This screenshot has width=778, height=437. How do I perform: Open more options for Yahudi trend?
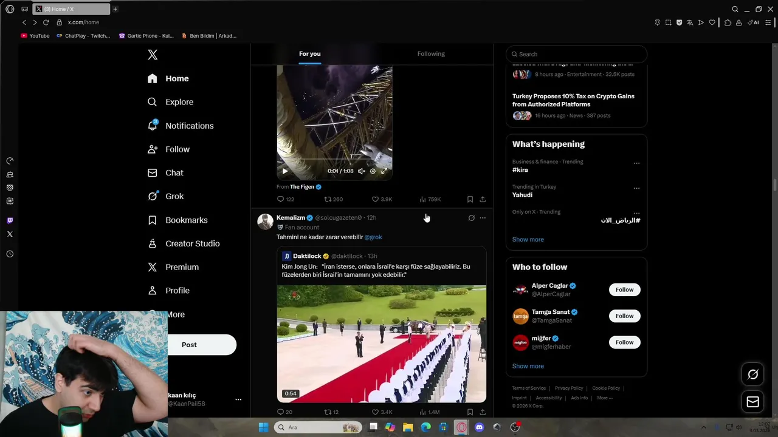pos(636,188)
